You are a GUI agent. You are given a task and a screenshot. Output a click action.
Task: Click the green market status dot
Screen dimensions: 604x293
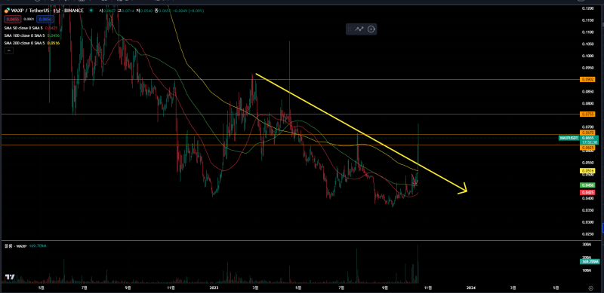pyautogui.click(x=91, y=11)
